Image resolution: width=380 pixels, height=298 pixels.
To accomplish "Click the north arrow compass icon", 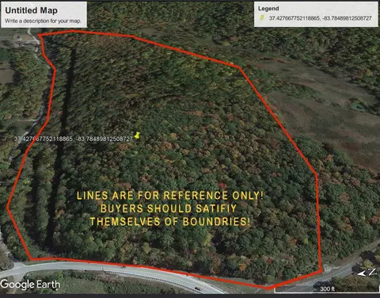I will pos(367,273).
